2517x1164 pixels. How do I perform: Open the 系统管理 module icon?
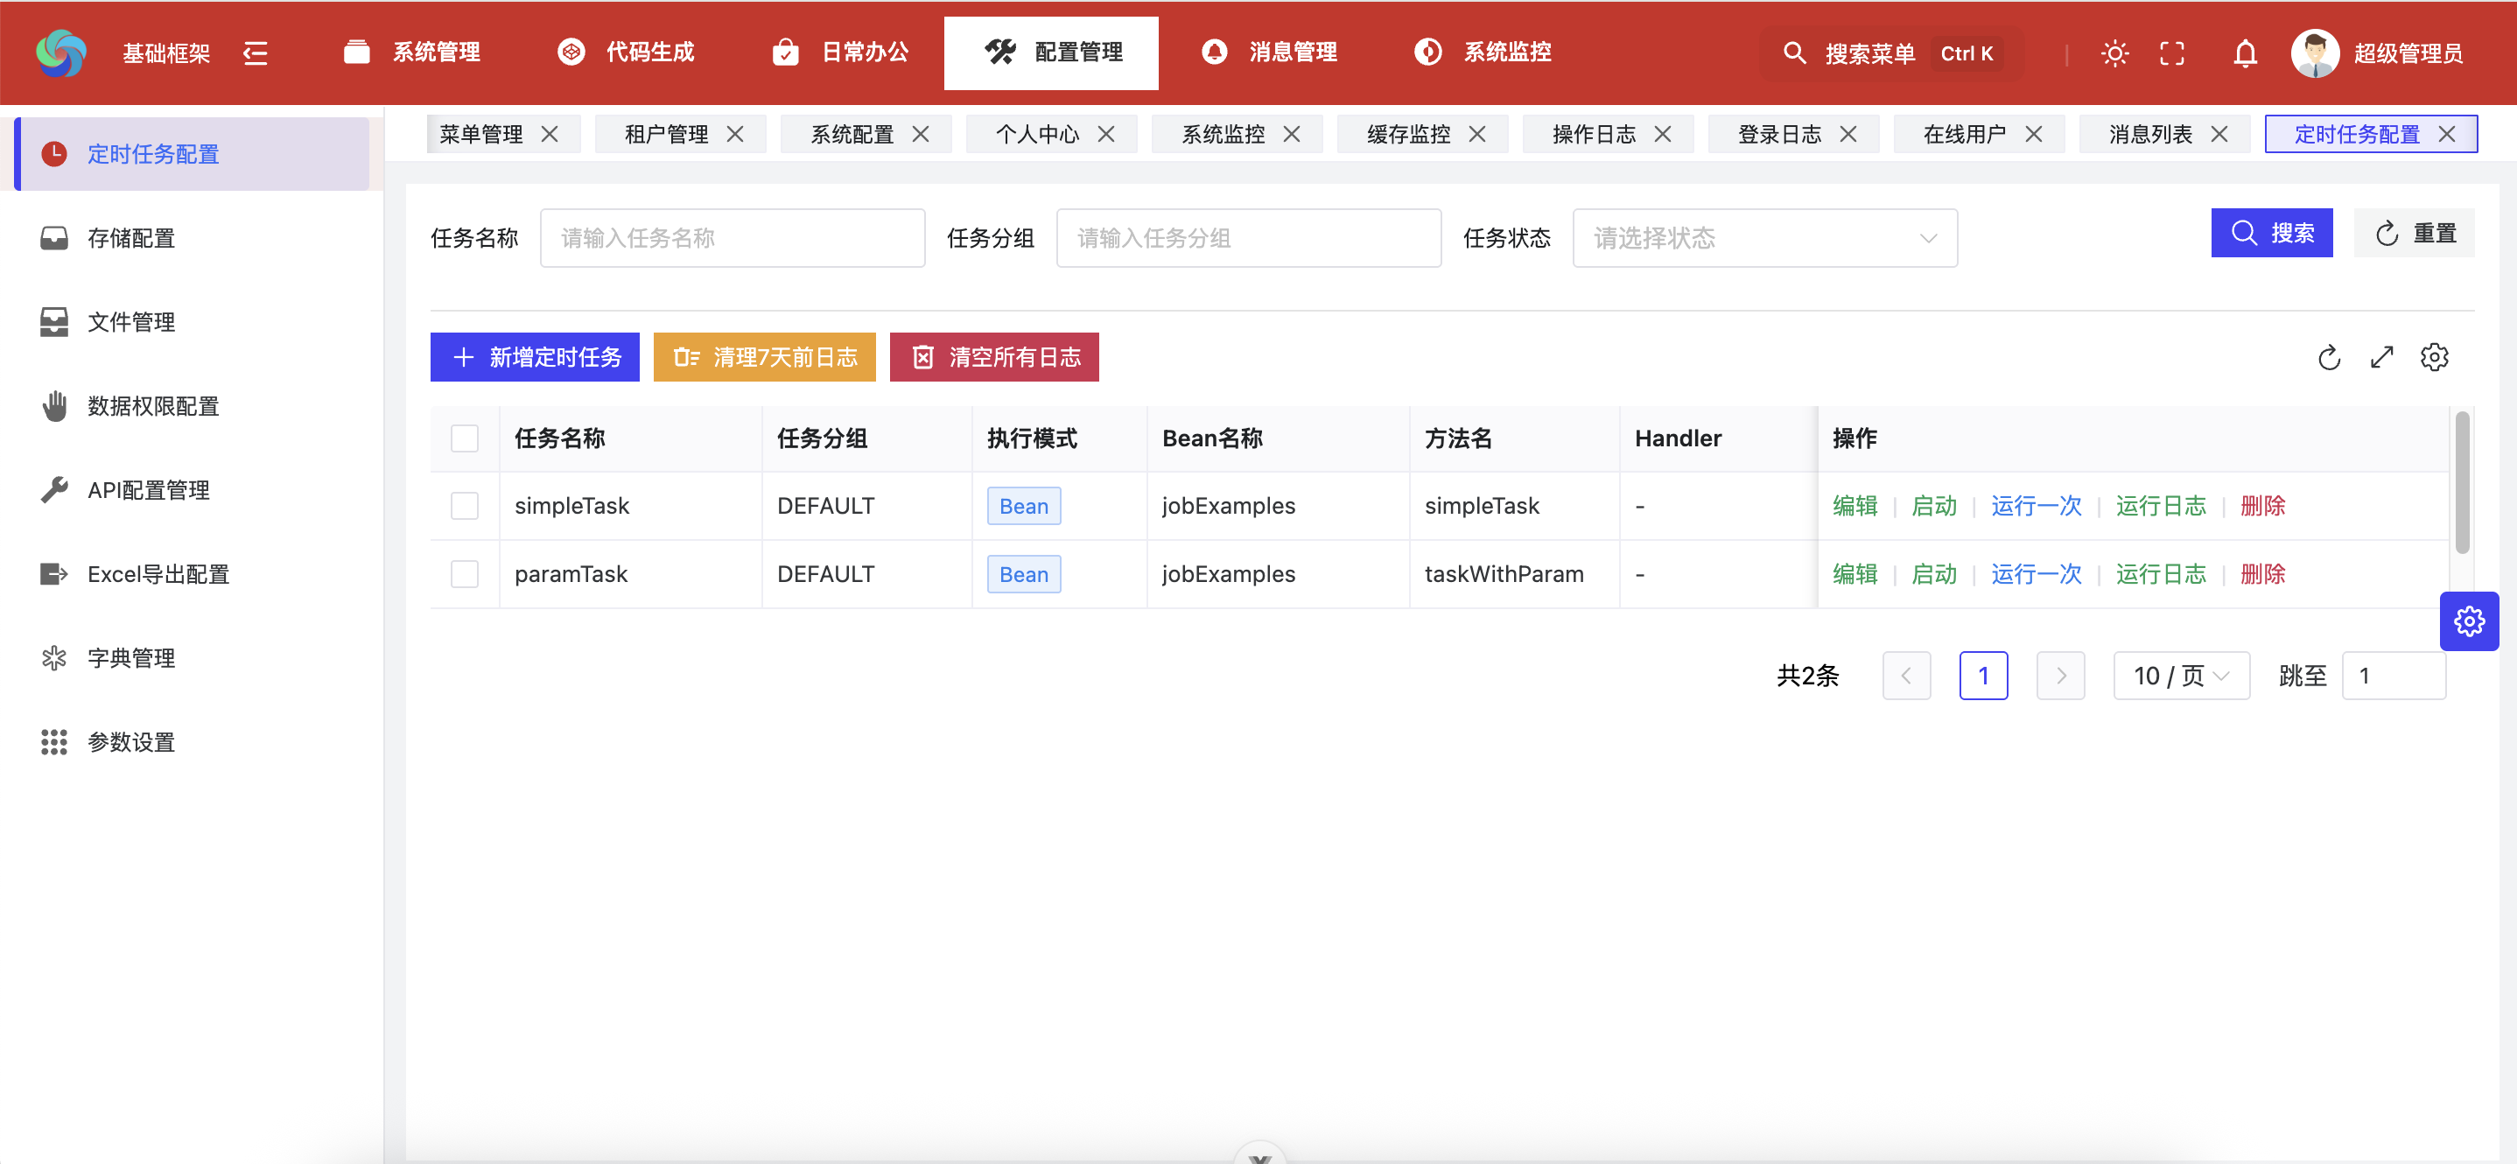click(358, 52)
